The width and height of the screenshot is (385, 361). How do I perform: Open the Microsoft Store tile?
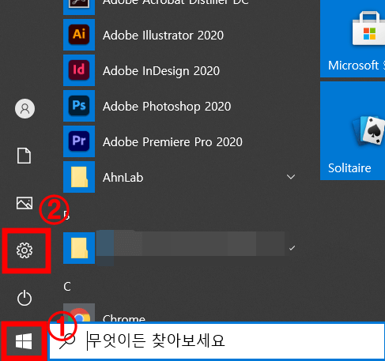(353, 39)
